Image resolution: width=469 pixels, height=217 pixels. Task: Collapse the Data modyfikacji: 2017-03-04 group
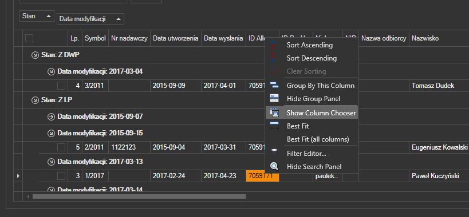51,71
